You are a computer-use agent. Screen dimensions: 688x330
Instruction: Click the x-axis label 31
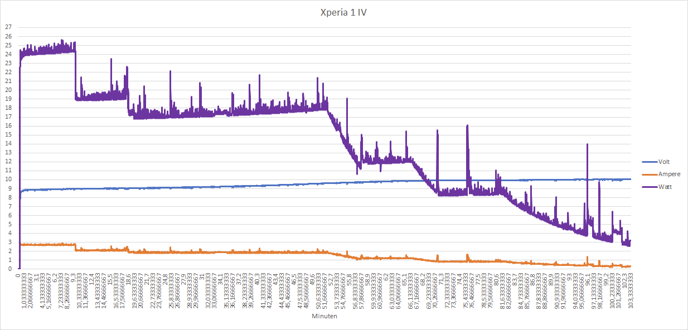click(202, 275)
